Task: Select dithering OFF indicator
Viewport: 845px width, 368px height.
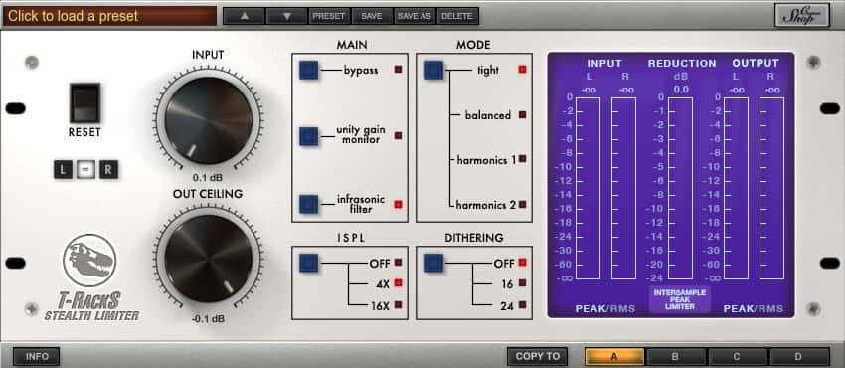Action: point(522,263)
